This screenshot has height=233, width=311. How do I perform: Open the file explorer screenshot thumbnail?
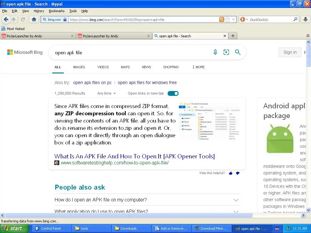[209, 121]
